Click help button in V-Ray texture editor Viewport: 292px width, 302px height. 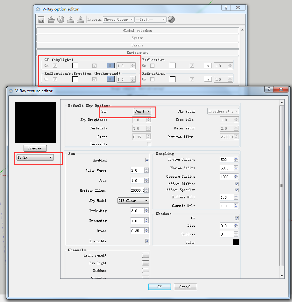click(269, 89)
